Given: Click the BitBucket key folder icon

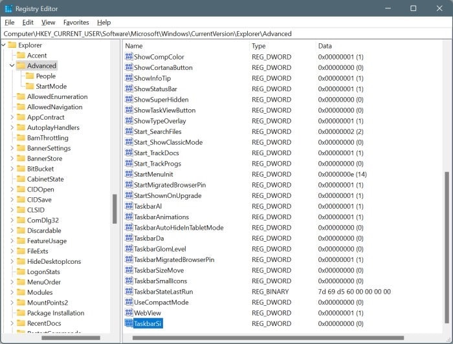Looking at the screenshot, I should [21, 169].
